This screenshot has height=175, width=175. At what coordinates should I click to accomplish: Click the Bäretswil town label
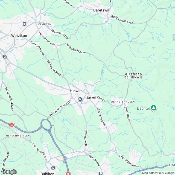[101, 10]
